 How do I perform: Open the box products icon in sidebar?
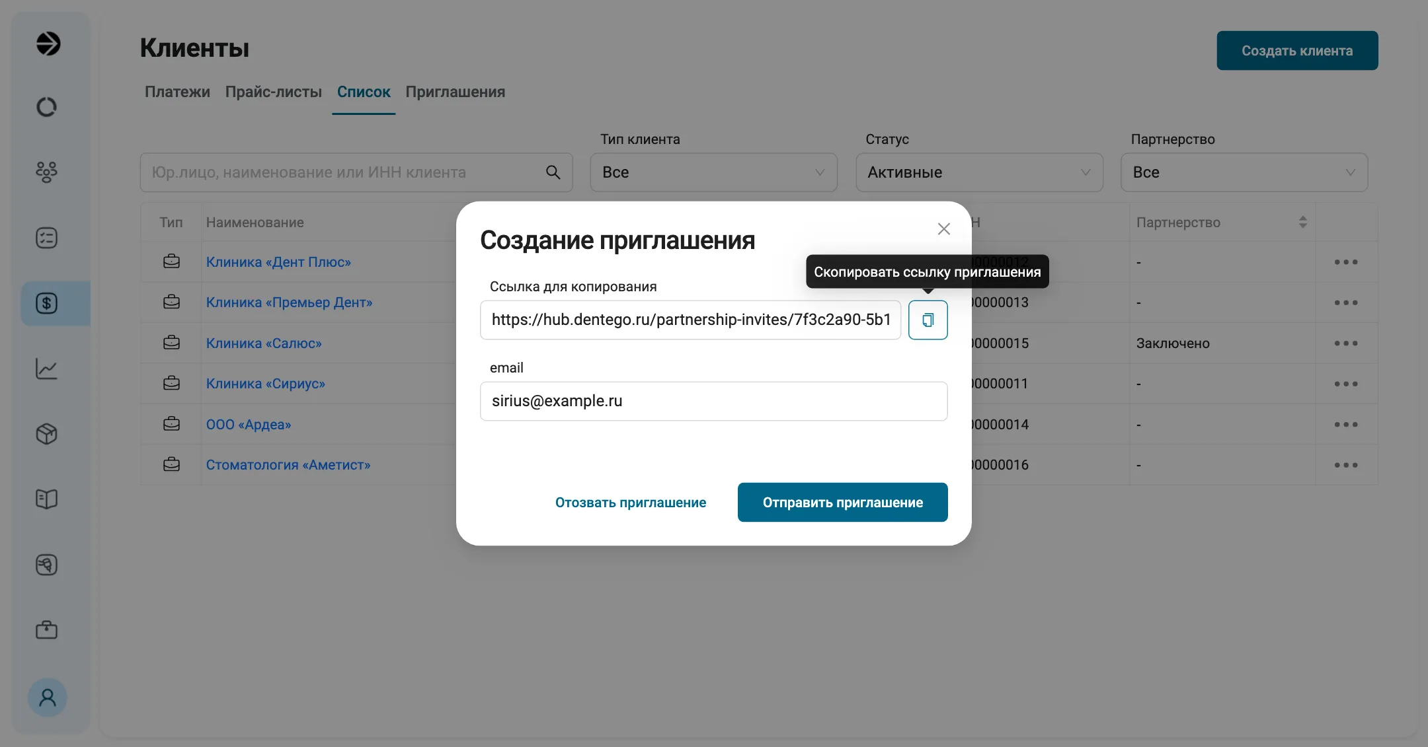point(46,434)
